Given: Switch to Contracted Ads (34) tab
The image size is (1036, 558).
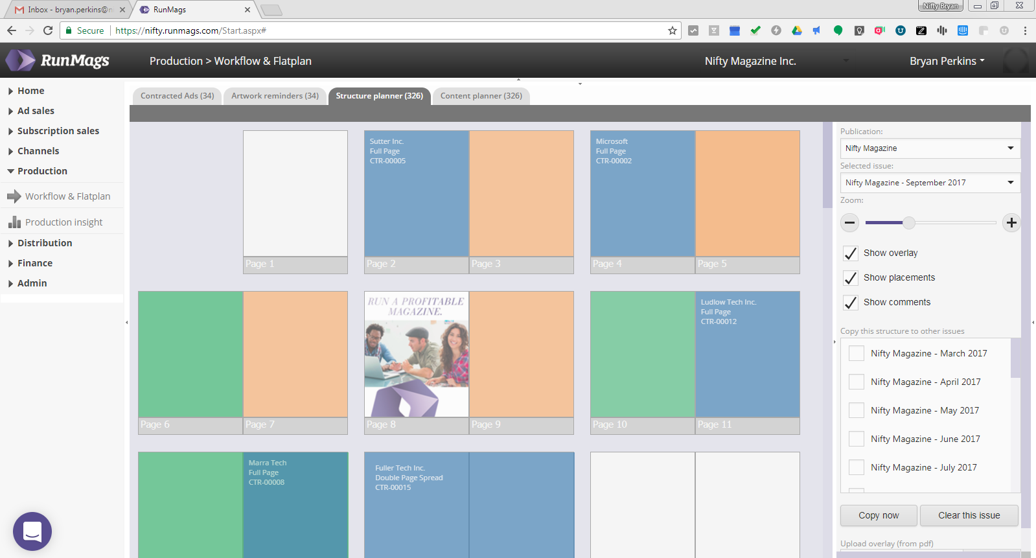Looking at the screenshot, I should click(177, 96).
